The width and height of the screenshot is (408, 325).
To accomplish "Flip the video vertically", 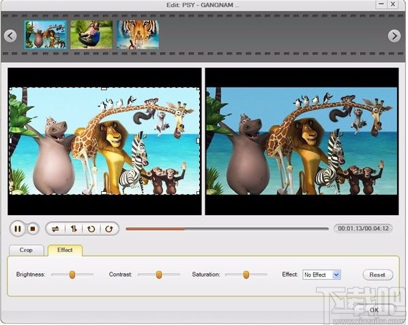I will (x=74, y=229).
